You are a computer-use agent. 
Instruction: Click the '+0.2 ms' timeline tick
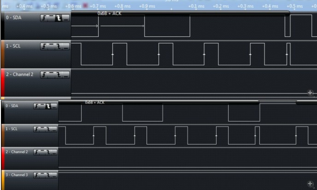221,6
